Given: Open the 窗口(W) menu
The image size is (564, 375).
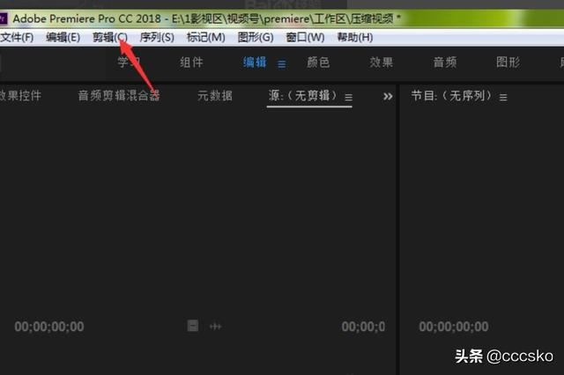Looking at the screenshot, I should (x=305, y=37).
